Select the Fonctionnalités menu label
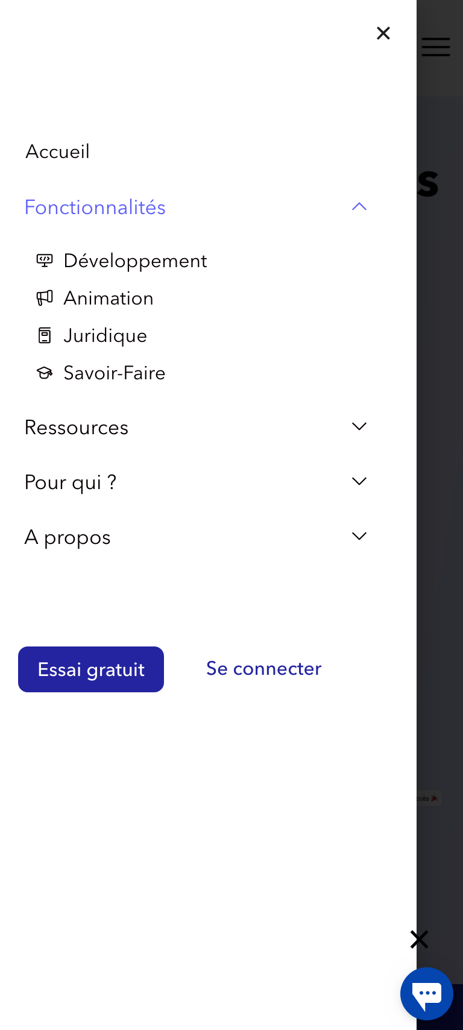Viewport: 463px width, 1030px height. point(95,207)
